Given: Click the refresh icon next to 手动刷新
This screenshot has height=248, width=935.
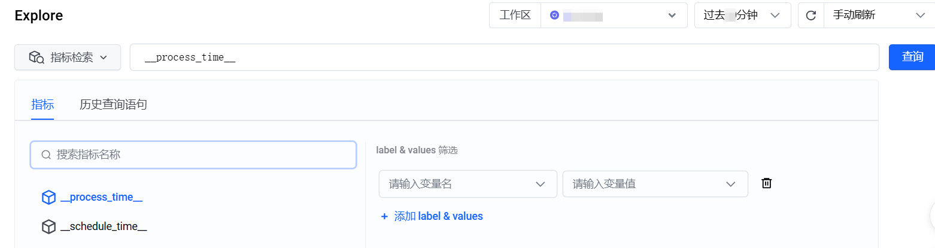Looking at the screenshot, I should [811, 16].
